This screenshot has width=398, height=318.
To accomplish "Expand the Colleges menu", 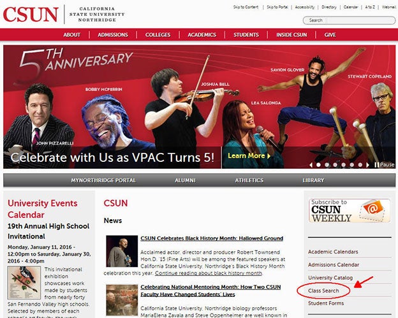I will 158,35.
